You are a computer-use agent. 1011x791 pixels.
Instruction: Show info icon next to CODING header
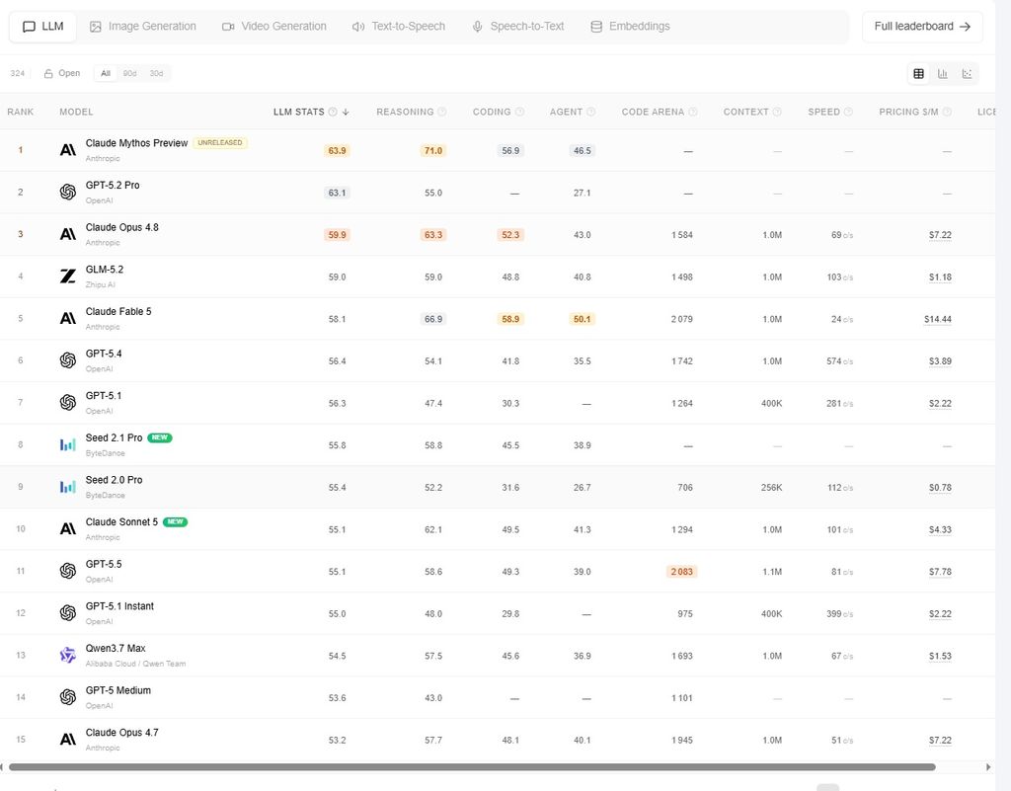click(x=519, y=113)
